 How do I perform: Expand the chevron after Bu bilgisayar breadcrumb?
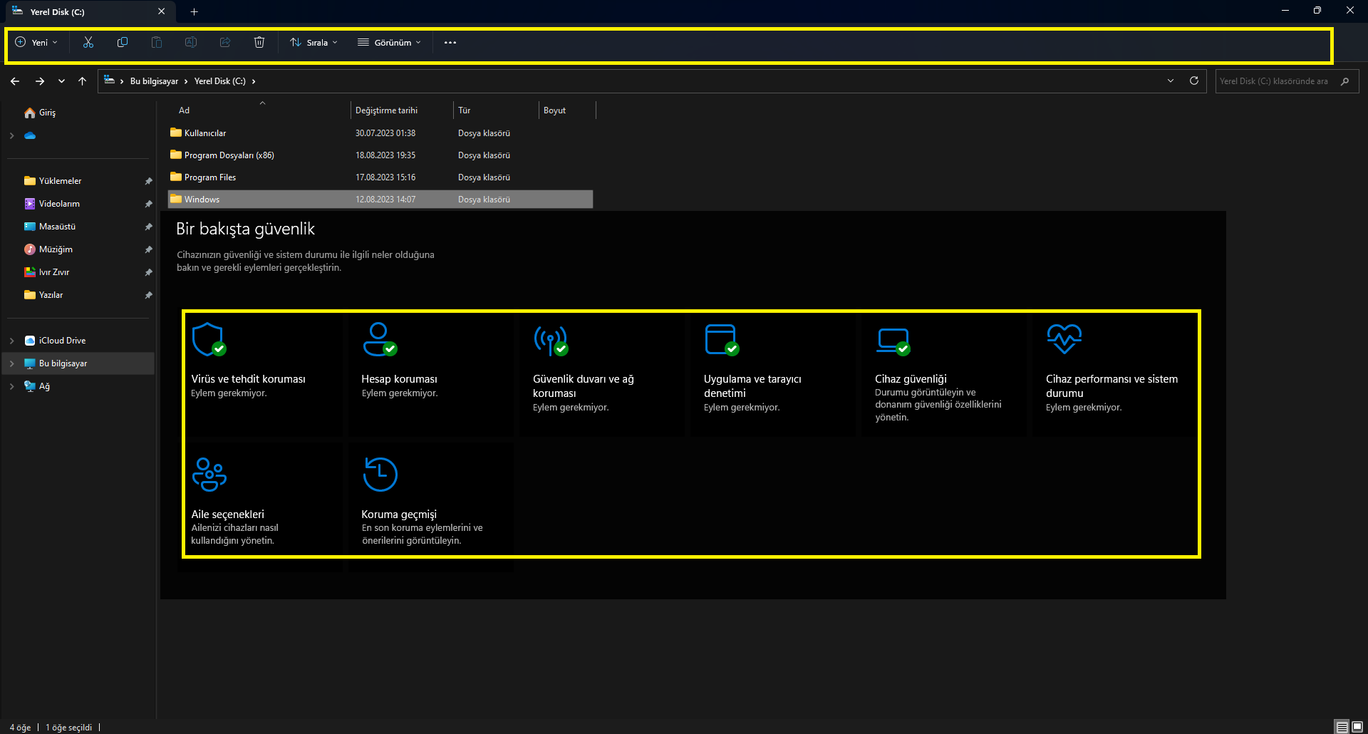pos(186,81)
